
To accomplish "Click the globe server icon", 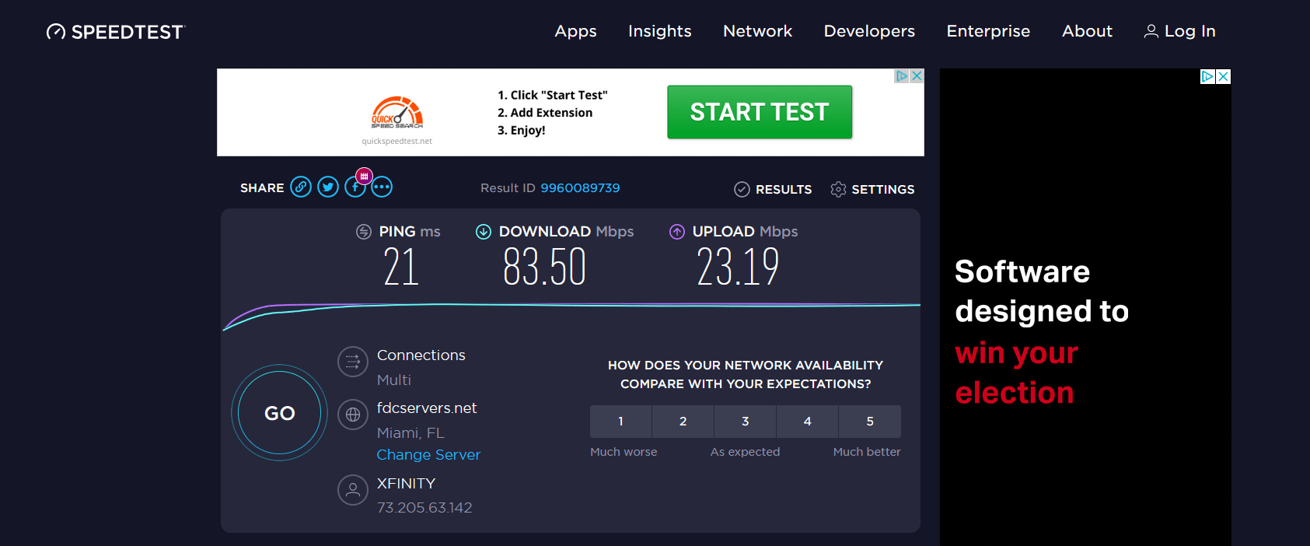I will pyautogui.click(x=353, y=415).
